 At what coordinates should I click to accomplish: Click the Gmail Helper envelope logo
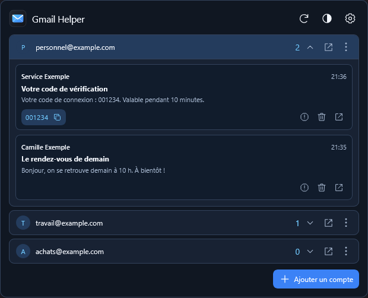pos(18,18)
